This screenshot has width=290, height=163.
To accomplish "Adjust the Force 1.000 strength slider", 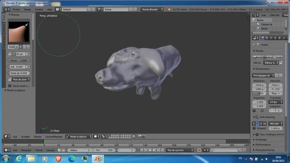I will point(19,60).
